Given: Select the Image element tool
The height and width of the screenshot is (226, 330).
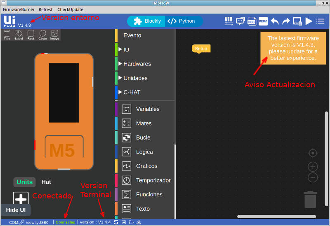Looking at the screenshot, I should [55, 35].
